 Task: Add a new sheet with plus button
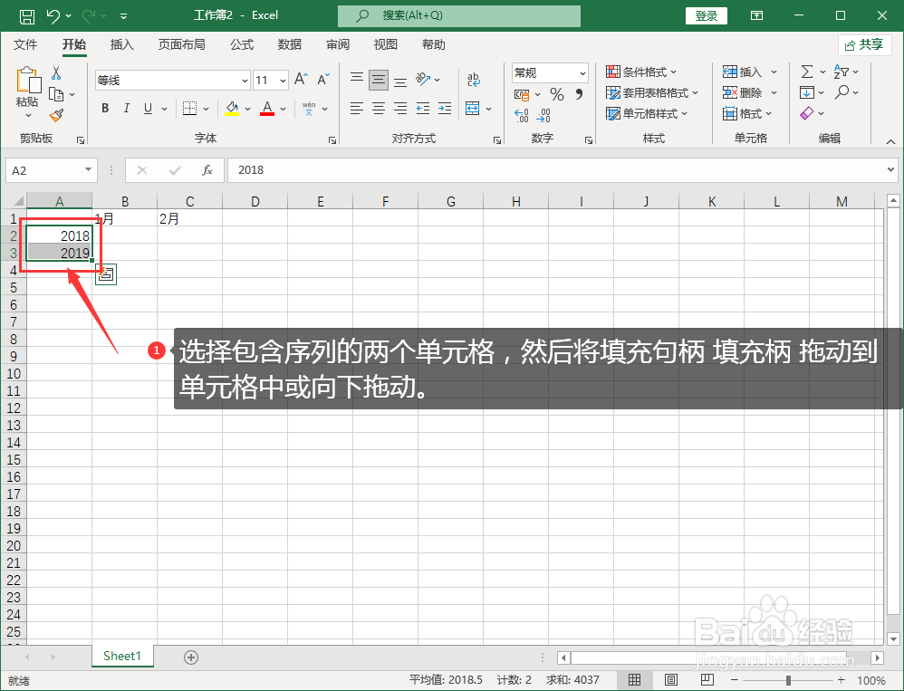click(x=191, y=657)
